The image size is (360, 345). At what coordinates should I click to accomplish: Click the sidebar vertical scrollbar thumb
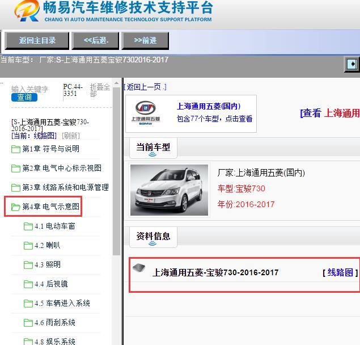coord(116,171)
